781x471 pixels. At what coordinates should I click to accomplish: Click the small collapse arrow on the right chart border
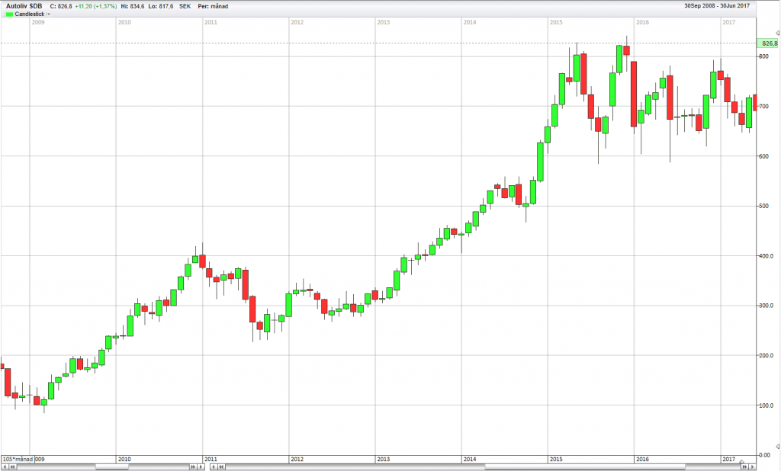click(776, 34)
